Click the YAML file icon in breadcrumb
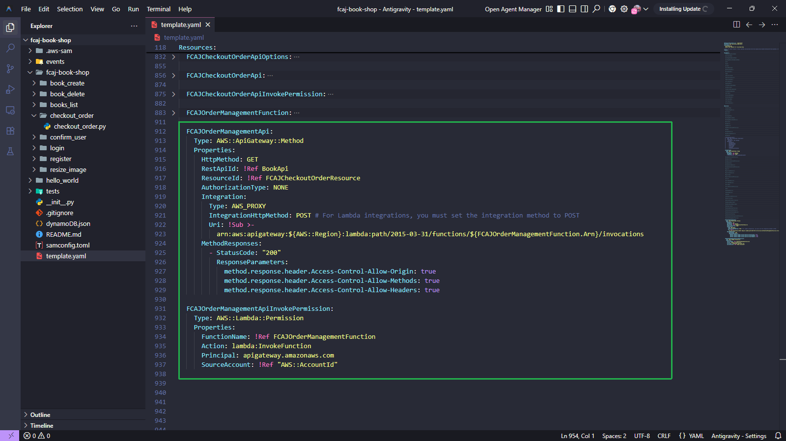The image size is (786, 441). pos(157,37)
